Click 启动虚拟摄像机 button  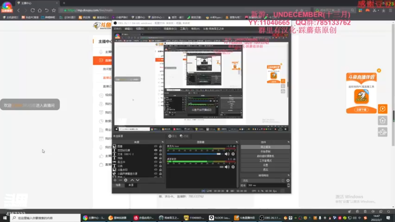point(266,156)
